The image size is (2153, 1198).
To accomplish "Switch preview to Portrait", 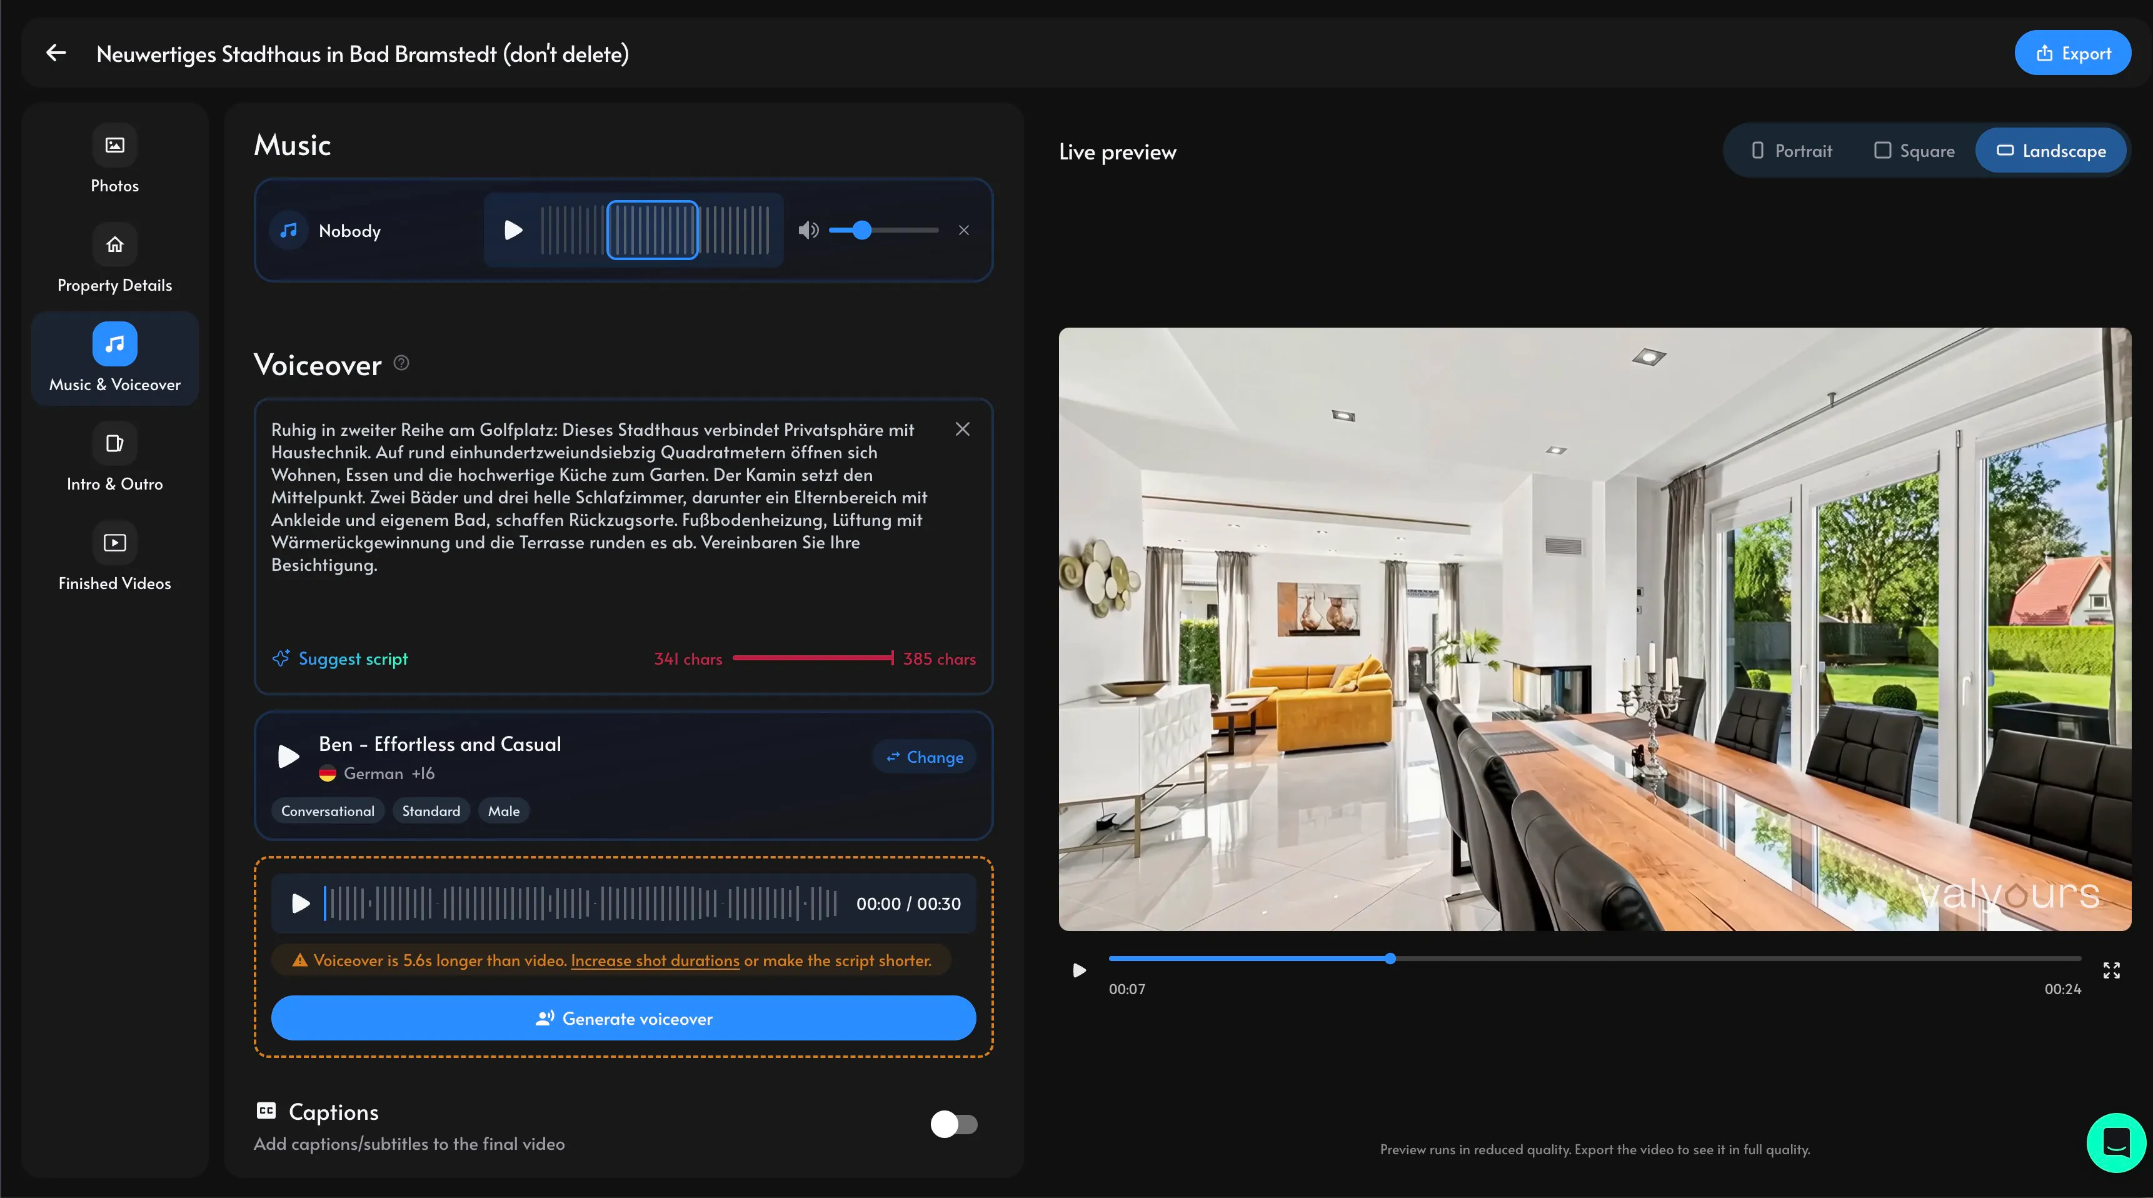I will coord(1791,151).
